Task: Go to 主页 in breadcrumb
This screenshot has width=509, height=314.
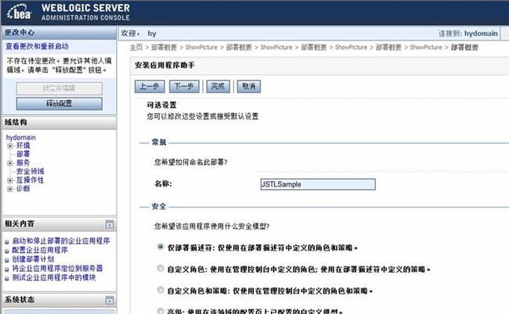Action: (136, 48)
